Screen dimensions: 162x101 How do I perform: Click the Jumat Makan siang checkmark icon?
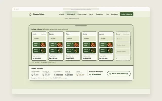point(106,43)
